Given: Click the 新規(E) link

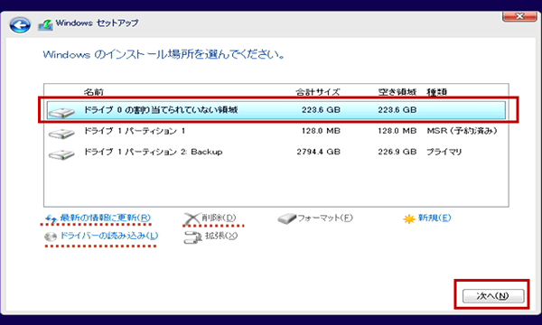Looking at the screenshot, I should click(435, 218).
